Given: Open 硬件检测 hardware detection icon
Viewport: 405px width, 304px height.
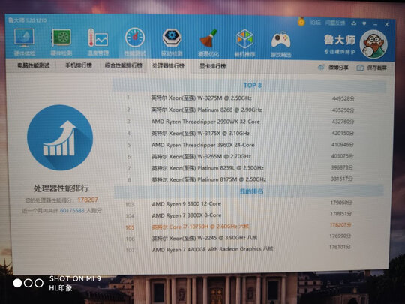Looking at the screenshot, I should pos(61,42).
